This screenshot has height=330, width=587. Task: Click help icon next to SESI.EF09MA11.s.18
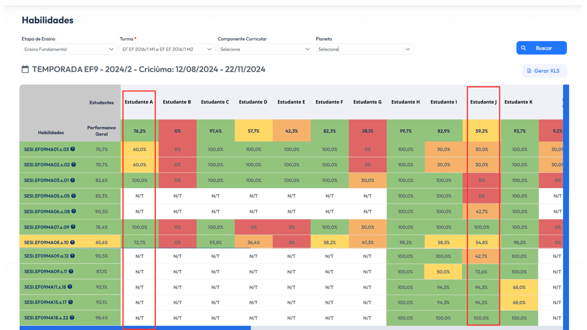pyautogui.click(x=70, y=287)
